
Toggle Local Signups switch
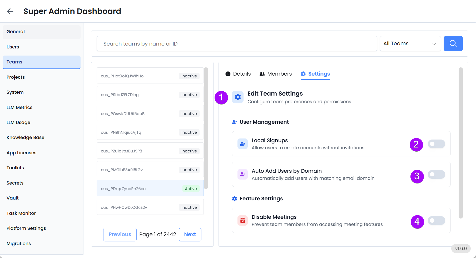(x=437, y=144)
